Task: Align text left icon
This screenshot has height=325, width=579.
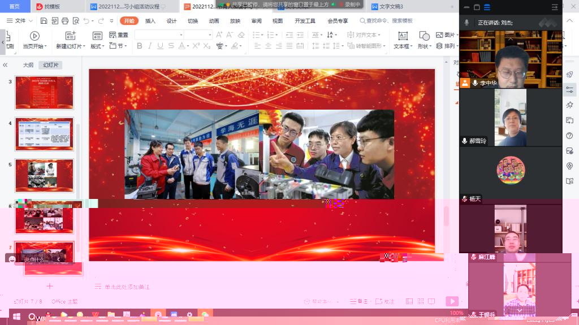Action: pyautogui.click(x=257, y=46)
